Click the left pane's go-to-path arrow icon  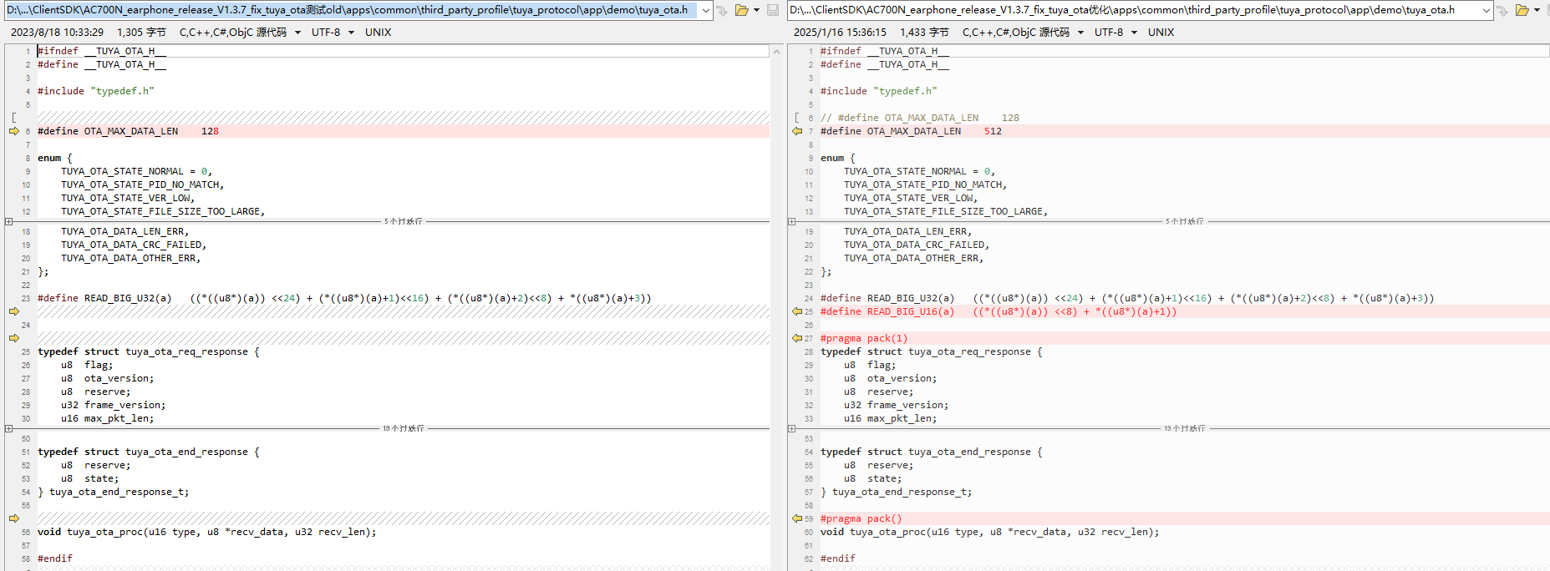(722, 11)
